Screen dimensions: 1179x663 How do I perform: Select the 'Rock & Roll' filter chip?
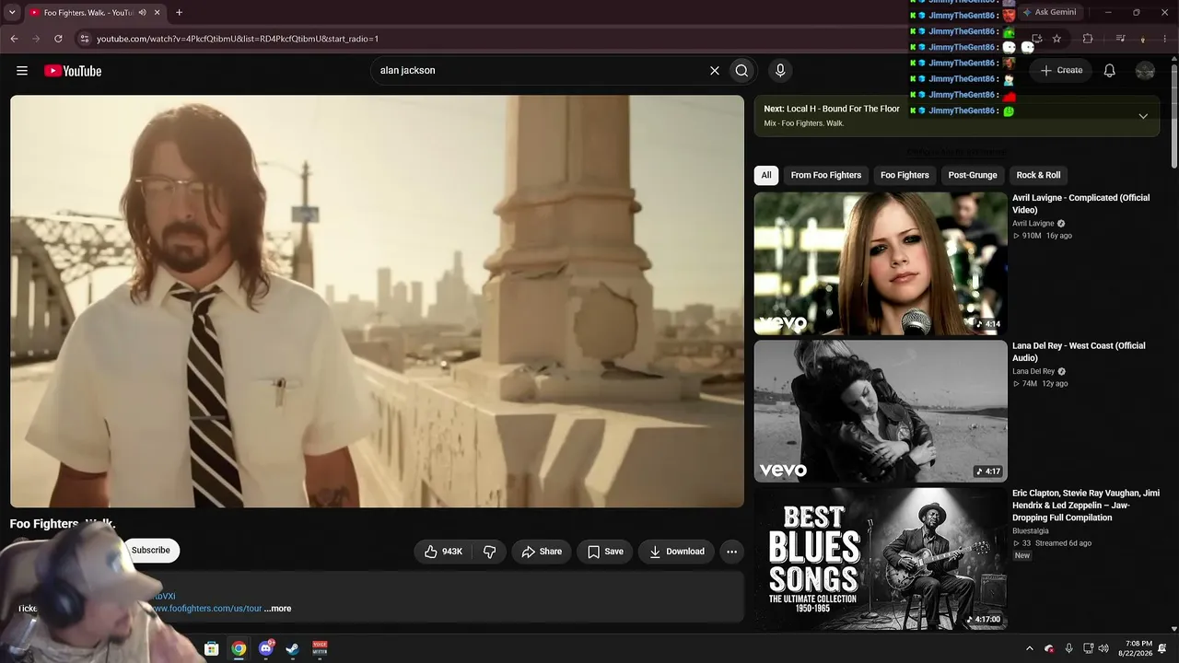coord(1038,175)
